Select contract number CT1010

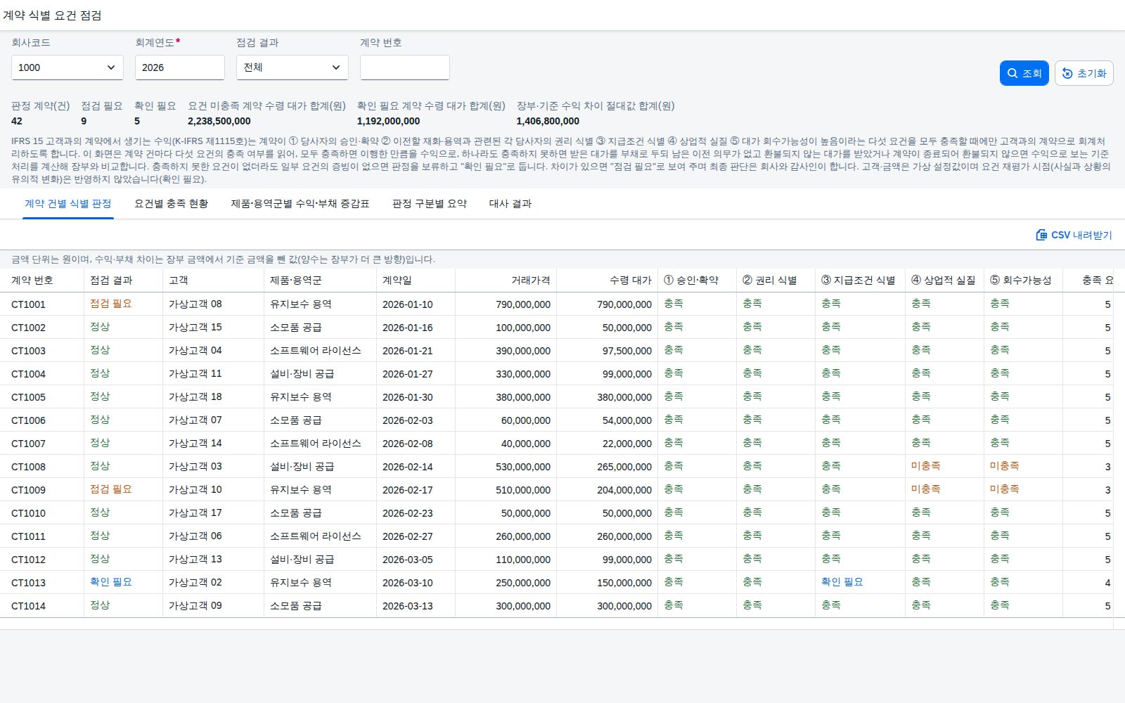(28, 513)
